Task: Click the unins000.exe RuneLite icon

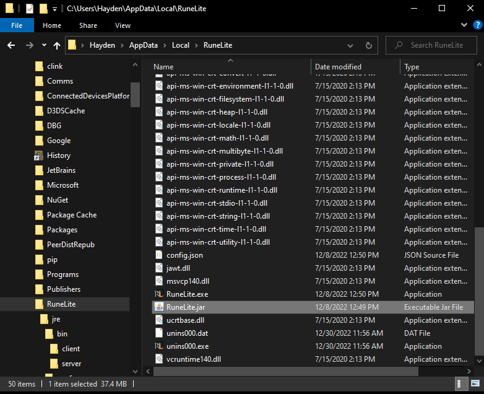Action: click(x=158, y=346)
